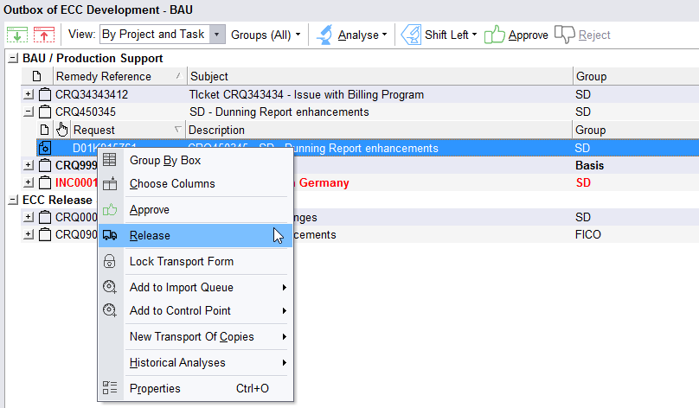Click the clipboard icon beside CRQ34343412
Screen dimensions: 699x408
tap(46, 94)
